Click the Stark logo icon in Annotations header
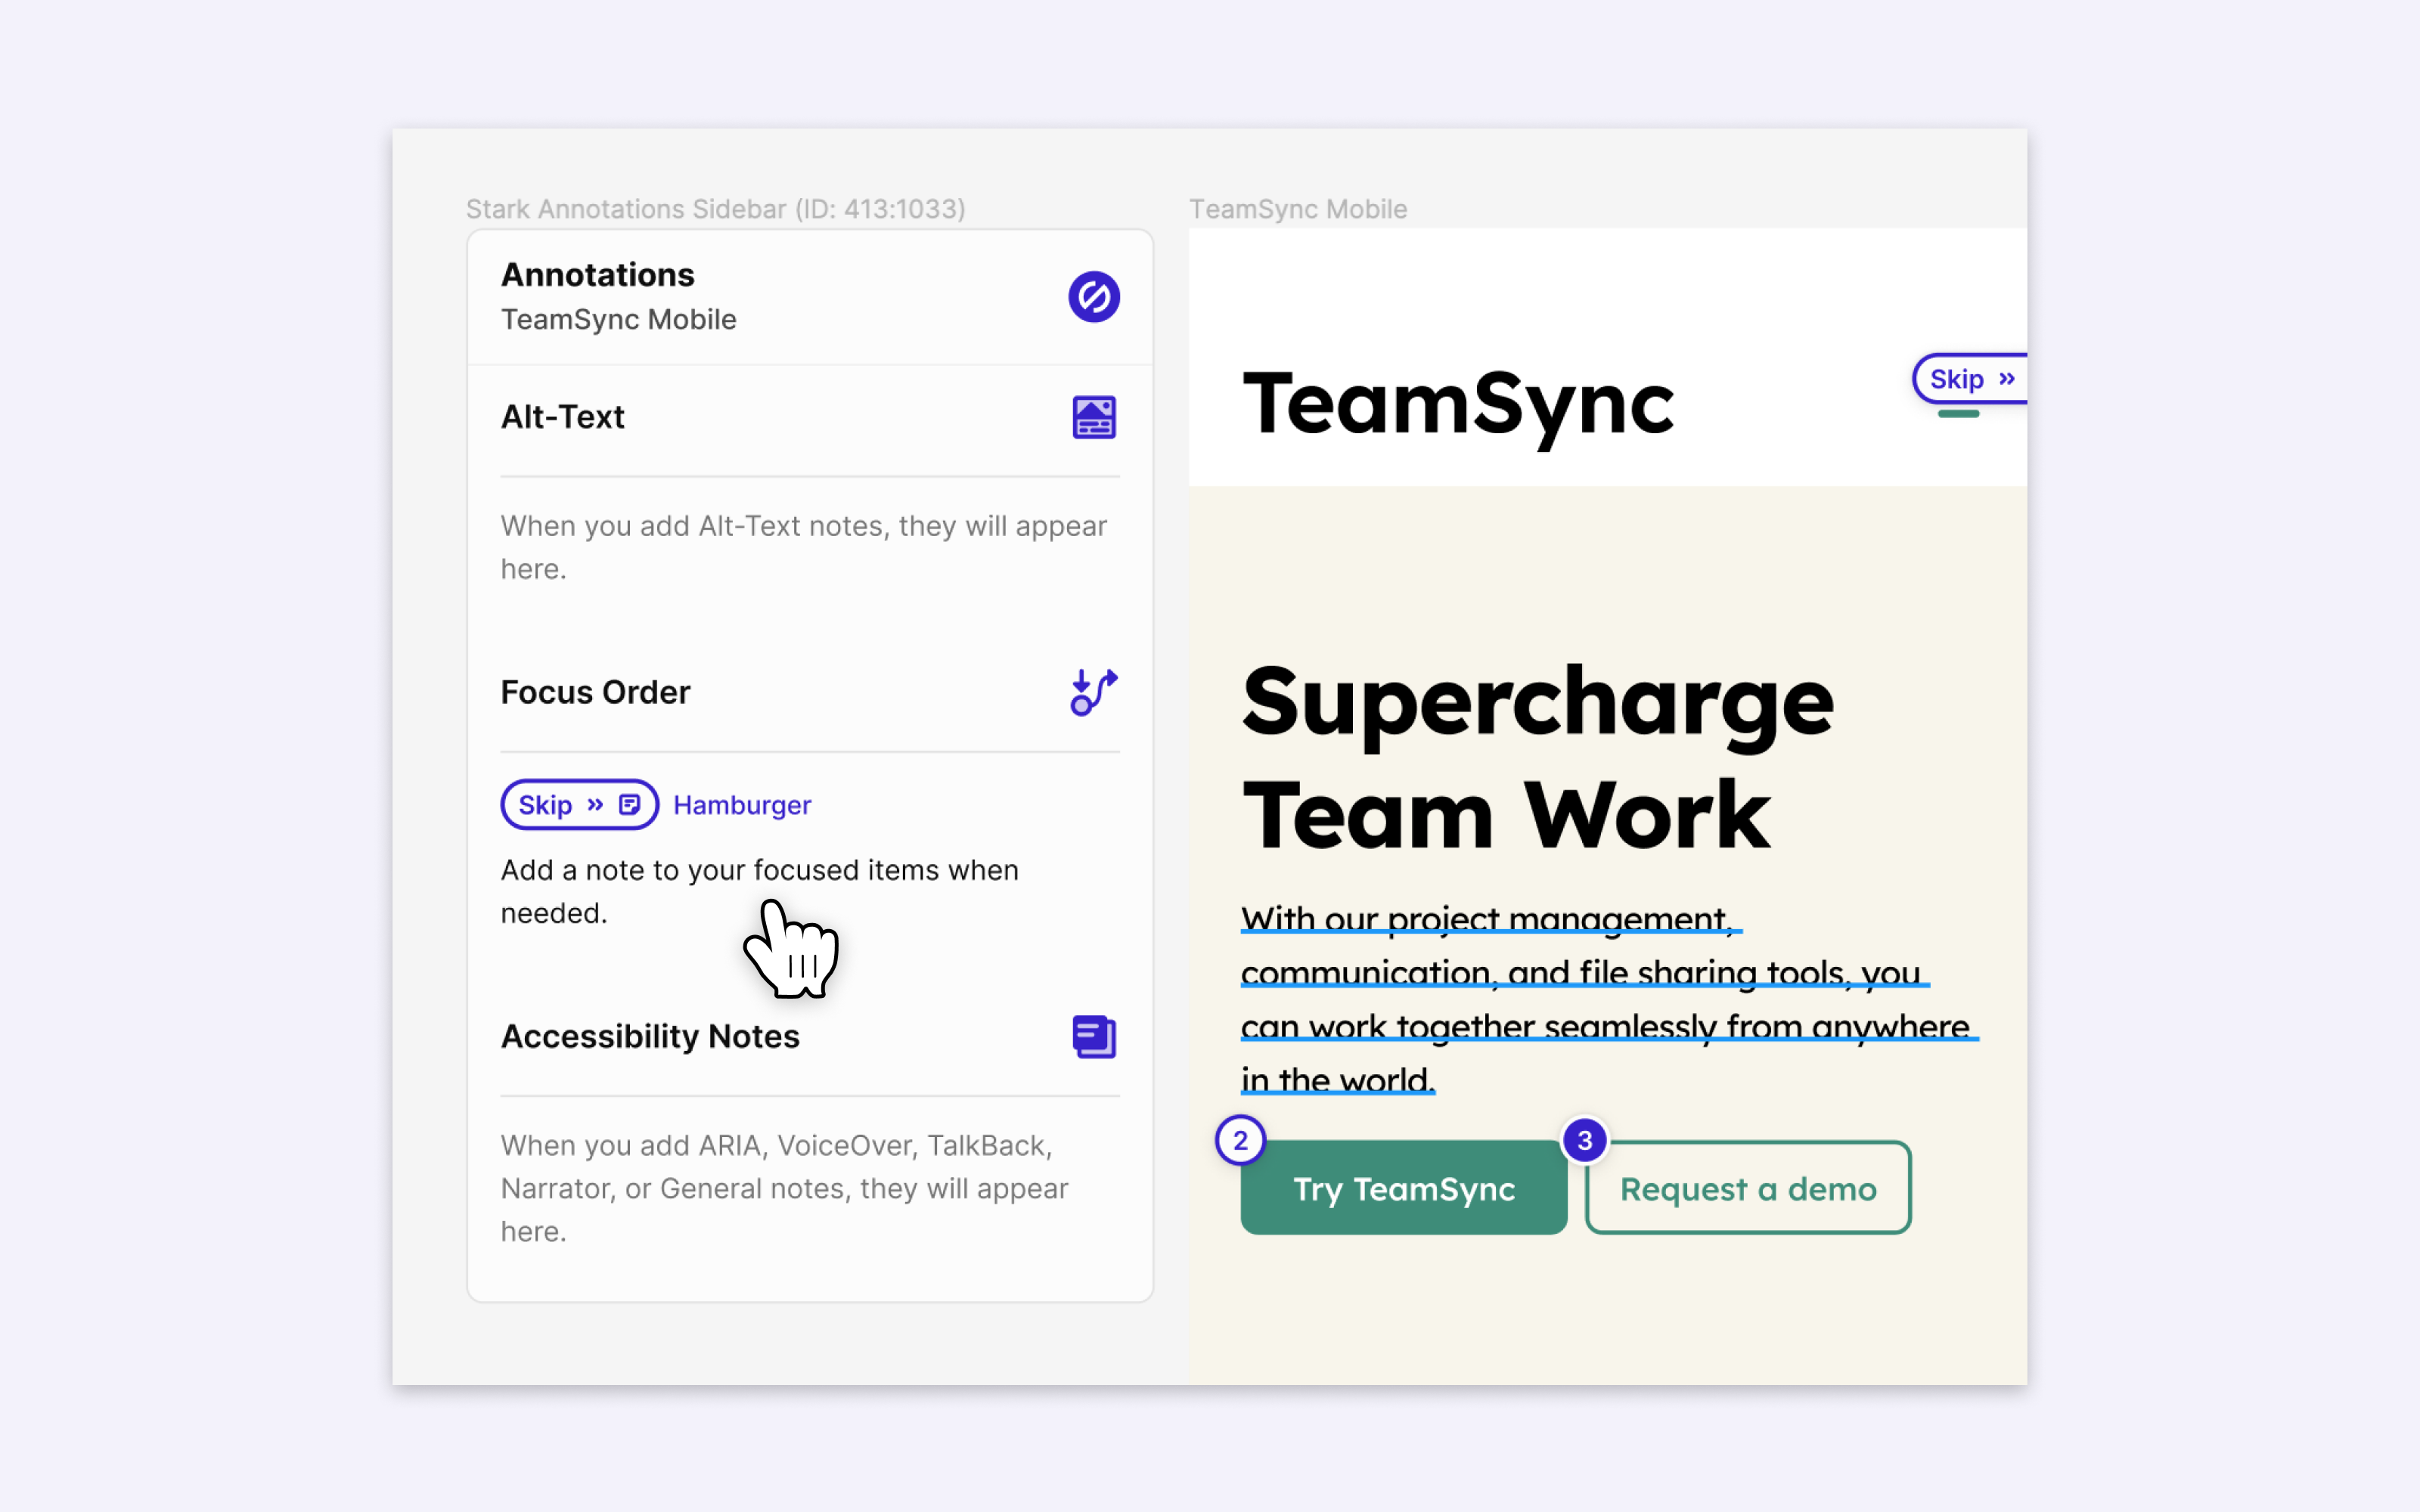 1093,297
